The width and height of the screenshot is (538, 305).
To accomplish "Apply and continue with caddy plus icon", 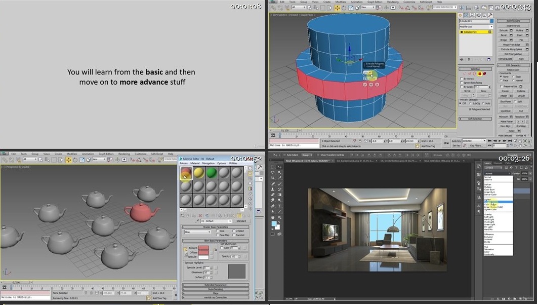I will tap(371, 84).
